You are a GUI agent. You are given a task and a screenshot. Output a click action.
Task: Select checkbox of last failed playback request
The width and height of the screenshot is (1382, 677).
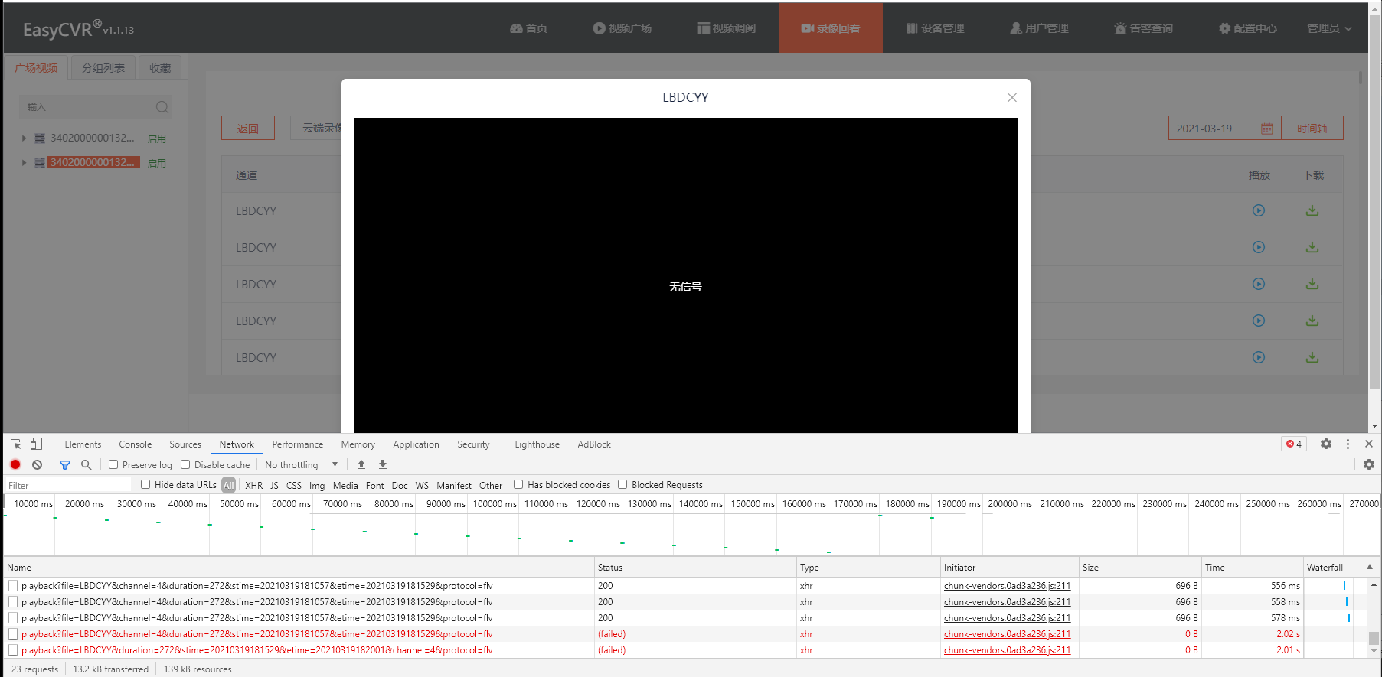click(13, 650)
